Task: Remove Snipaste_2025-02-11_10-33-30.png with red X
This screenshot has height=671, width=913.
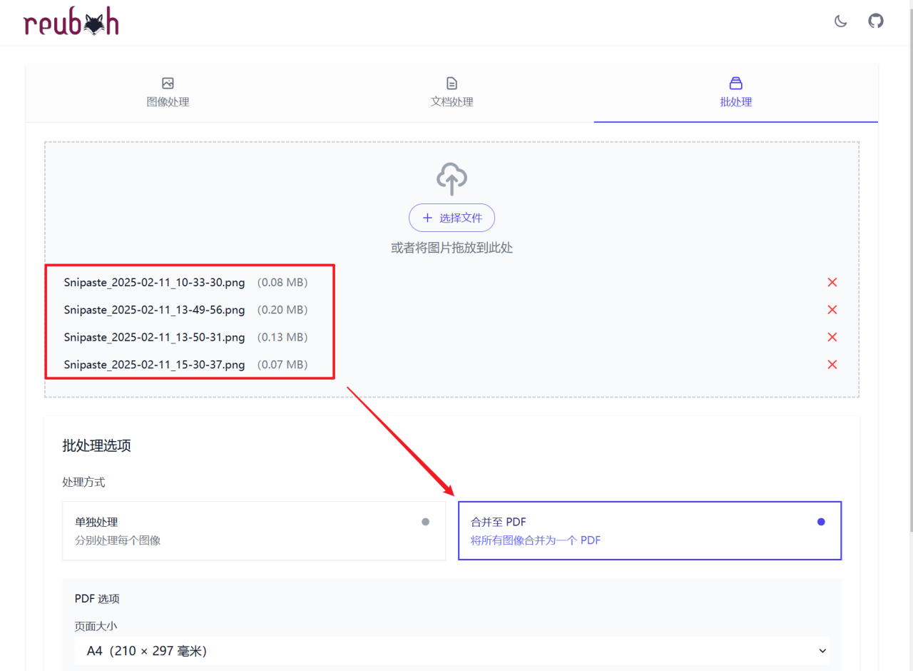Action: [832, 283]
